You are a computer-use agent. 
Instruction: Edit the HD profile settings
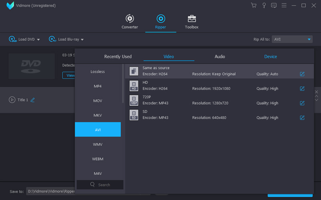pyautogui.click(x=302, y=88)
